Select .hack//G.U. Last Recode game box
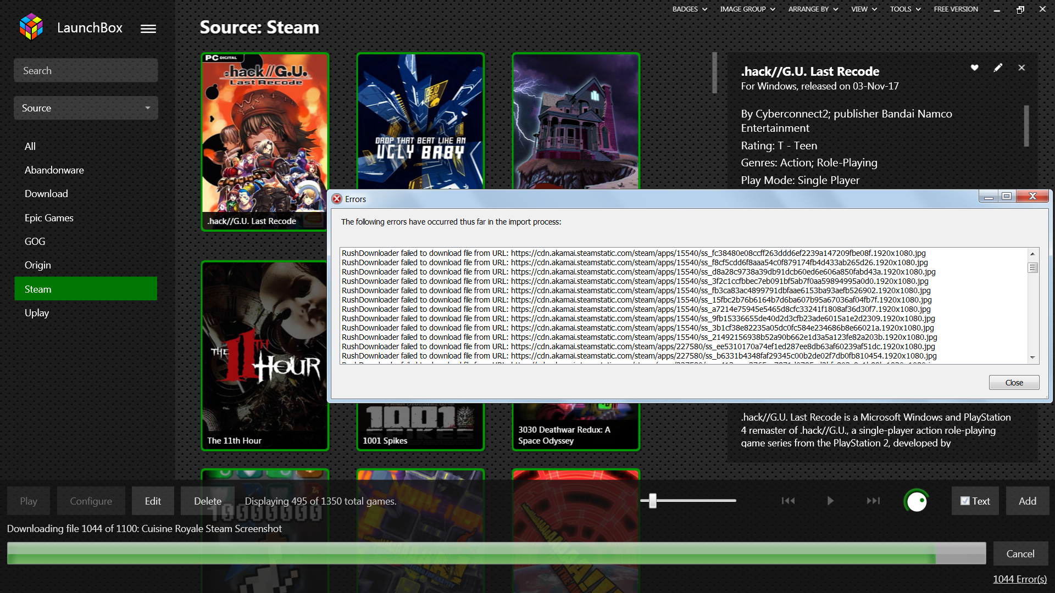The height and width of the screenshot is (593, 1055). [x=265, y=142]
